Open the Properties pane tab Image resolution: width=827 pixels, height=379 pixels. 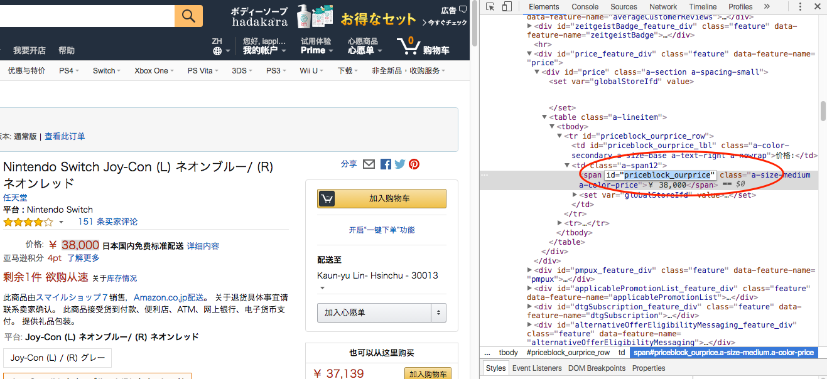[649, 368]
